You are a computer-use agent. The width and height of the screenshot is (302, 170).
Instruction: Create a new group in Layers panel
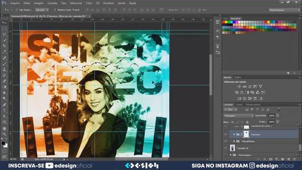(x=283, y=159)
